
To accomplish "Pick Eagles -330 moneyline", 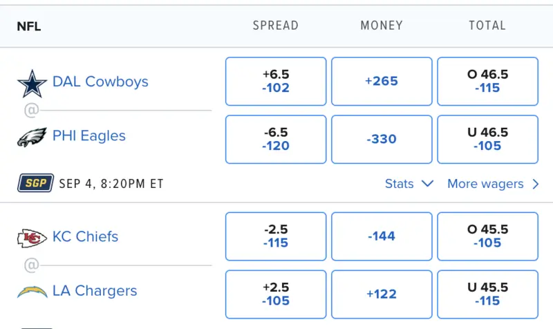I will pos(382,139).
